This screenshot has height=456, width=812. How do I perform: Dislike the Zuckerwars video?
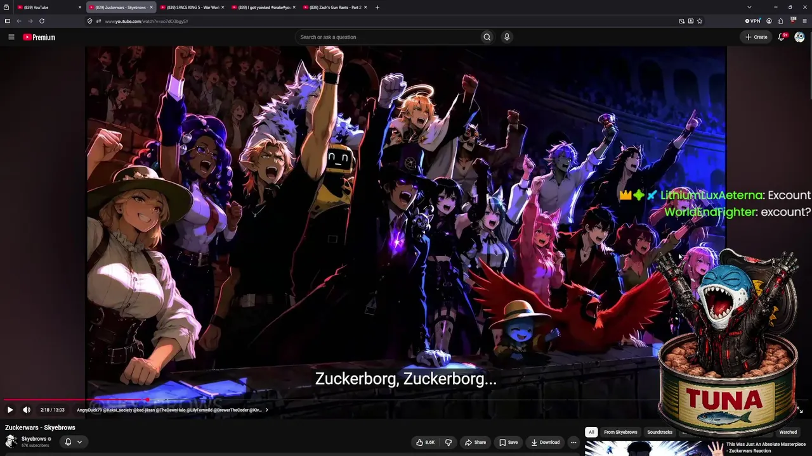449,442
